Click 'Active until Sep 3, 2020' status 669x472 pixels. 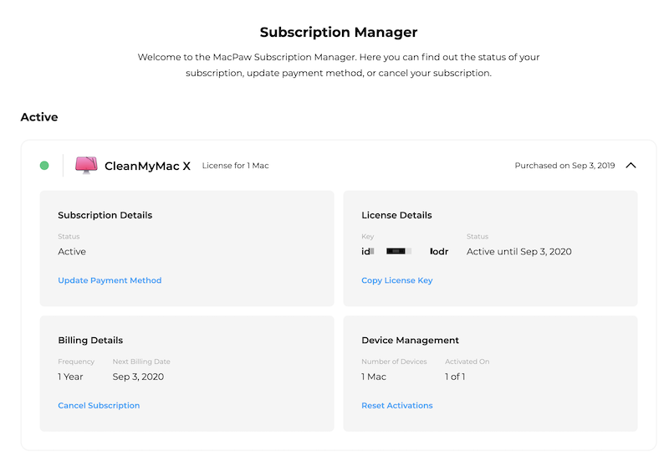point(518,252)
